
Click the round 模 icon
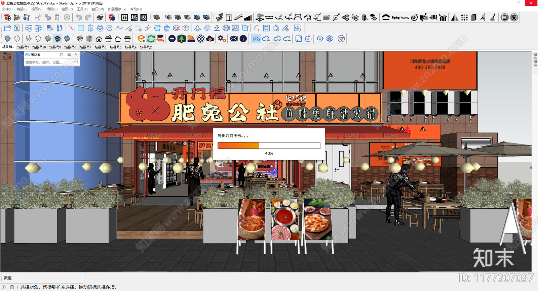(x=504, y=17)
